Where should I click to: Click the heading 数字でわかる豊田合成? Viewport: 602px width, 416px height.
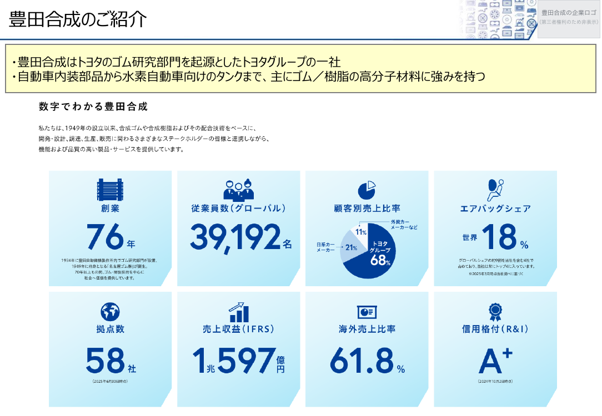pyautogui.click(x=93, y=106)
